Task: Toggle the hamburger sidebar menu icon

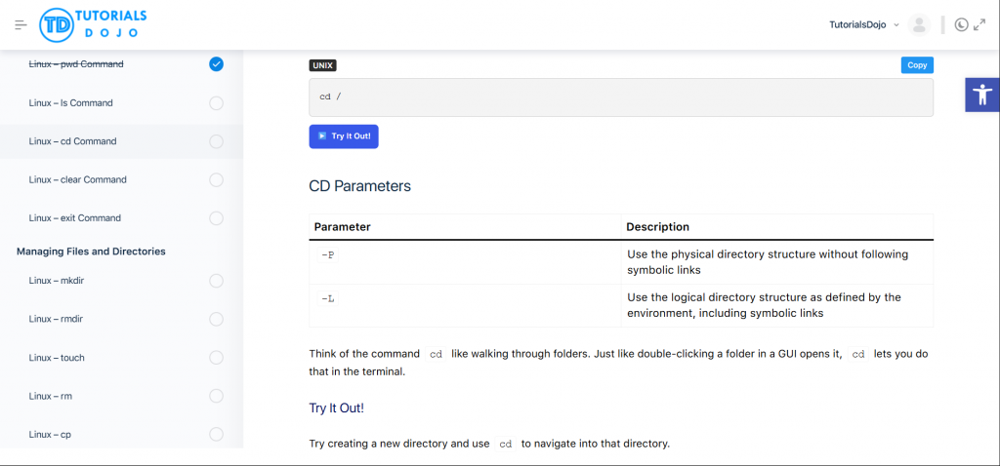Action: [21, 24]
